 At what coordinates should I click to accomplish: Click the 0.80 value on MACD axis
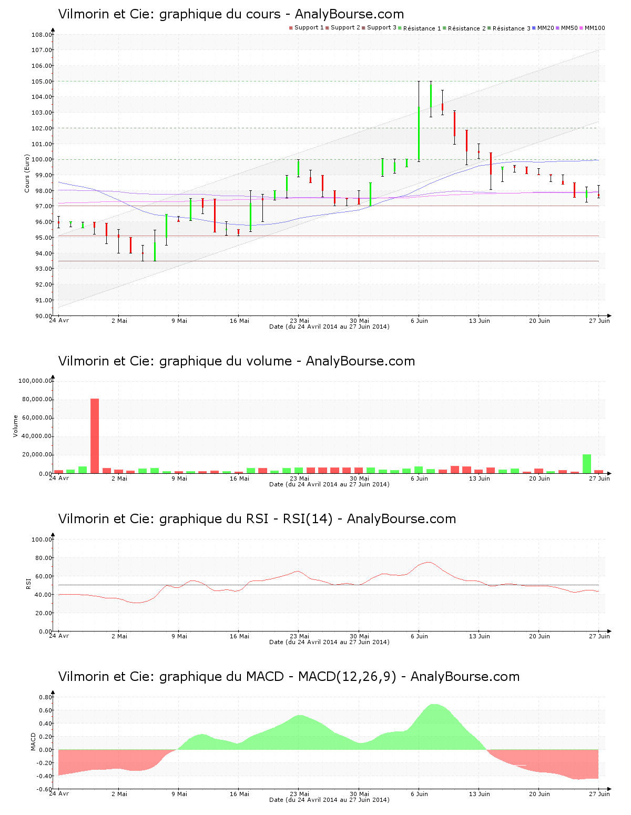[x=46, y=697]
